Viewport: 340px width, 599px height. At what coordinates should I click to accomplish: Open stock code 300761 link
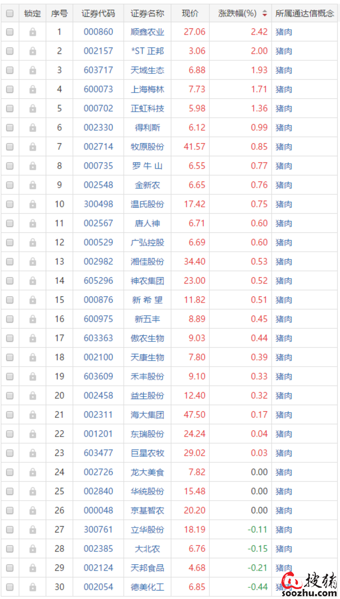pyautogui.click(x=99, y=530)
